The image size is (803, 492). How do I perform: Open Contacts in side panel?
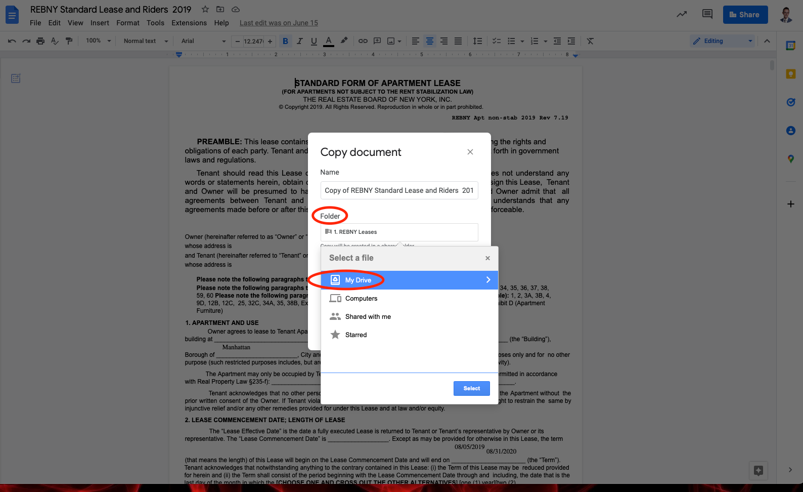pyautogui.click(x=791, y=131)
